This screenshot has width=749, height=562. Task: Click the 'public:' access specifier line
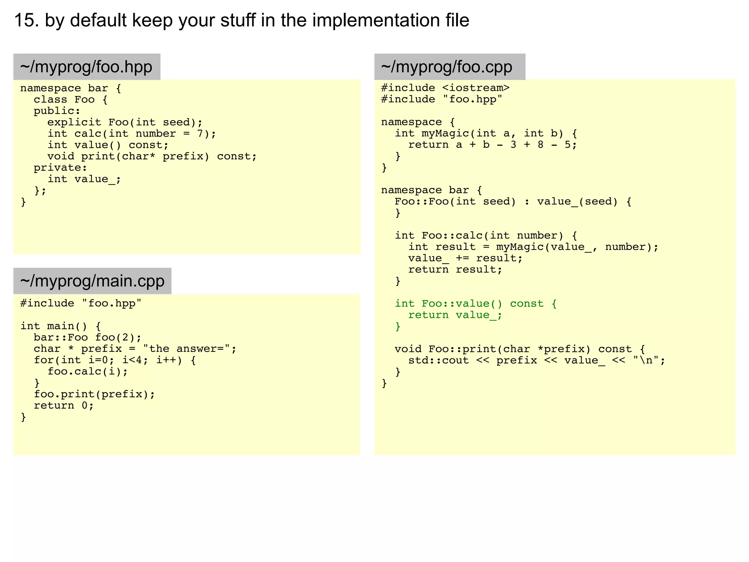tap(57, 111)
